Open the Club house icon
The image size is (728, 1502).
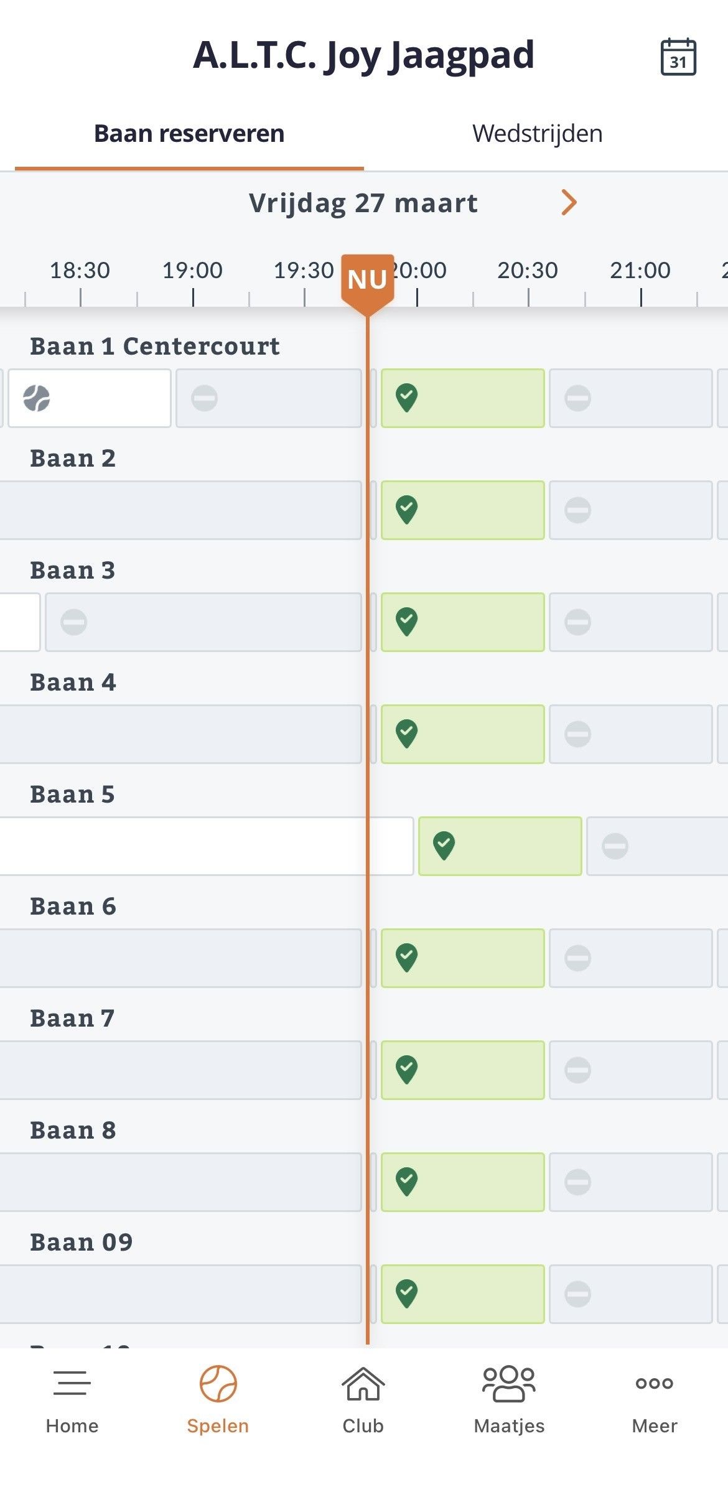point(363,1383)
